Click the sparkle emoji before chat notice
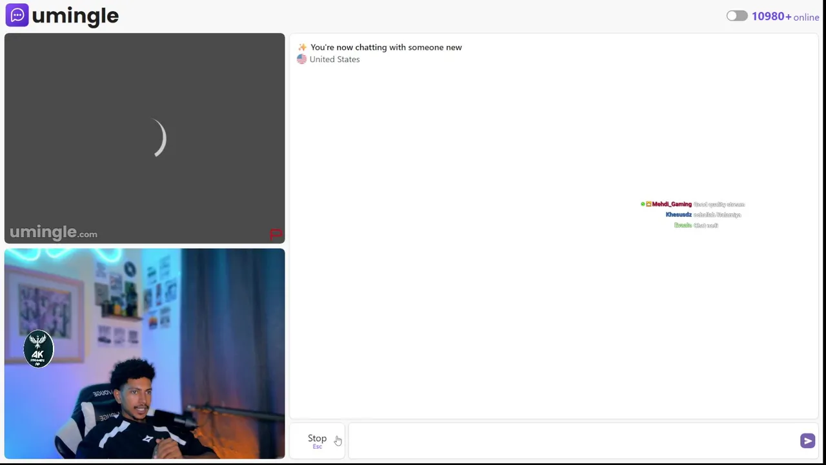Viewport: 826px width, 465px height. pyautogui.click(x=302, y=47)
